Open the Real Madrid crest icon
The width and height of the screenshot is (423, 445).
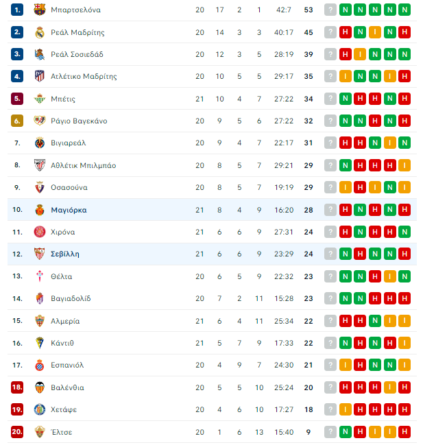point(40,32)
